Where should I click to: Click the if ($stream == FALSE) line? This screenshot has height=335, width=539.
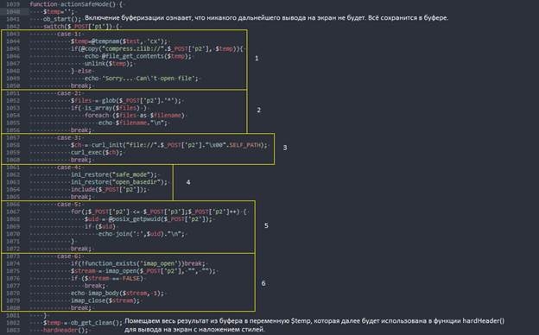coord(107,278)
